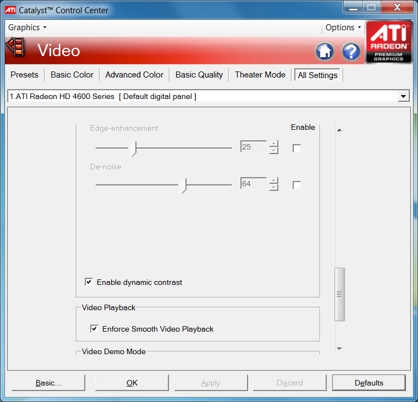The width and height of the screenshot is (418, 402).
Task: Click the ATI icon in the title bar
Action: click(10, 10)
